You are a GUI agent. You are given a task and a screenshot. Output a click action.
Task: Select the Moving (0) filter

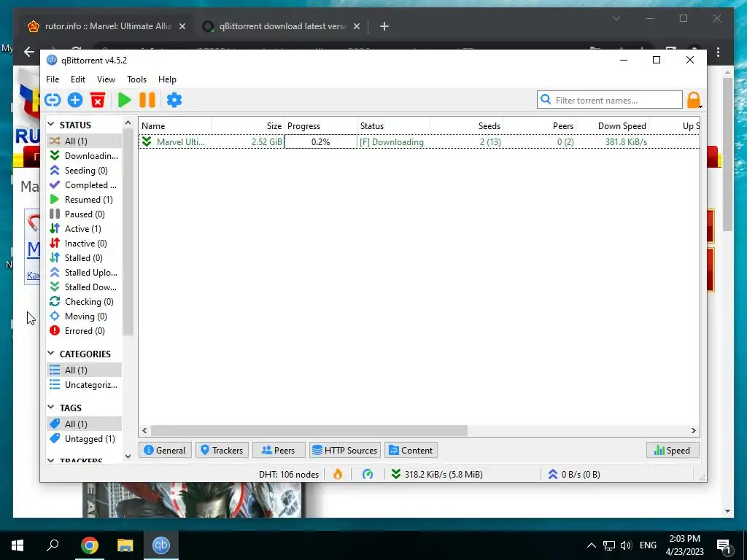tap(84, 316)
